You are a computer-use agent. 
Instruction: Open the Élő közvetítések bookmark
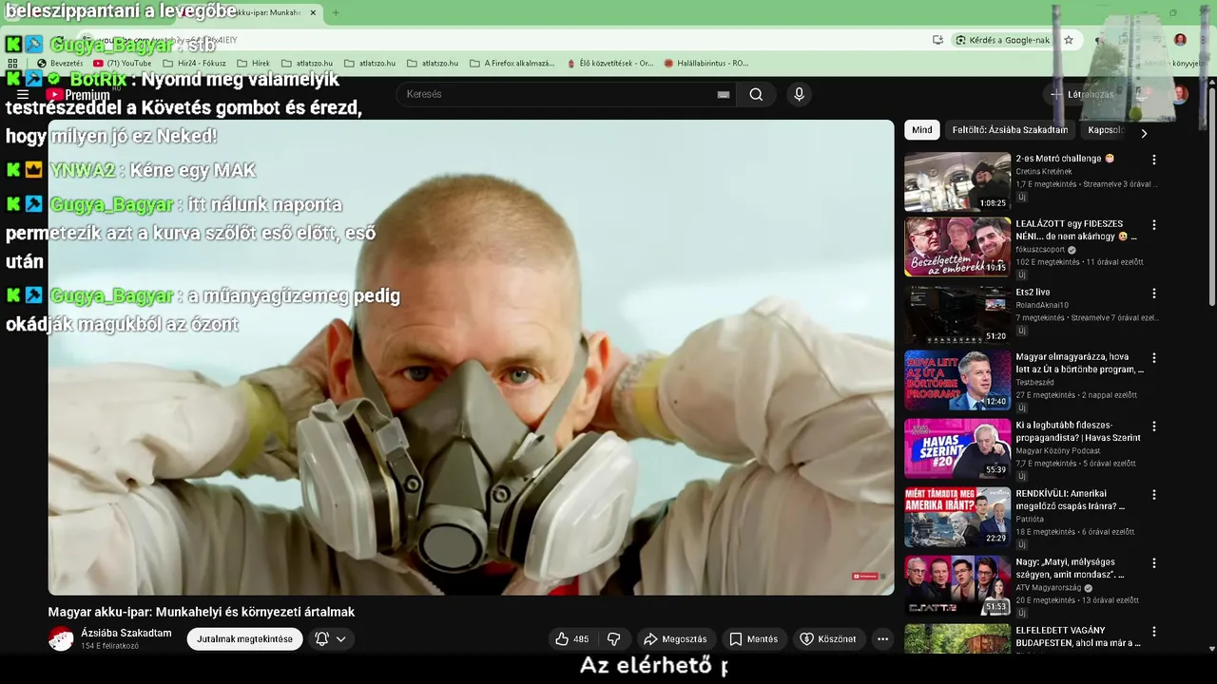pos(608,64)
